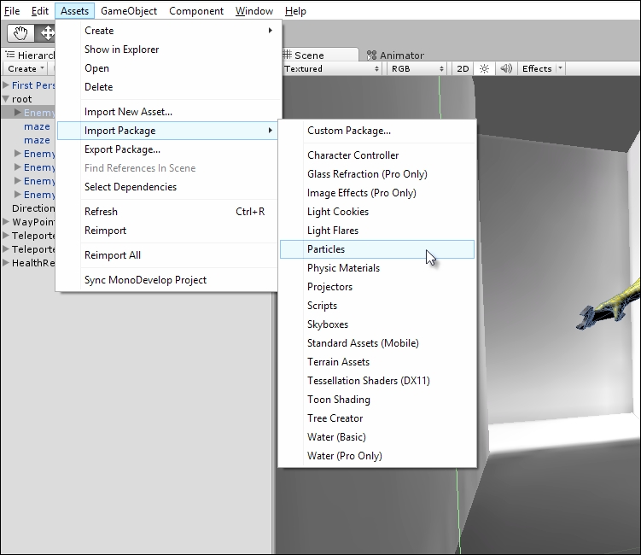Import the Terrain Assets package
This screenshot has width=641, height=555.
(x=377, y=362)
